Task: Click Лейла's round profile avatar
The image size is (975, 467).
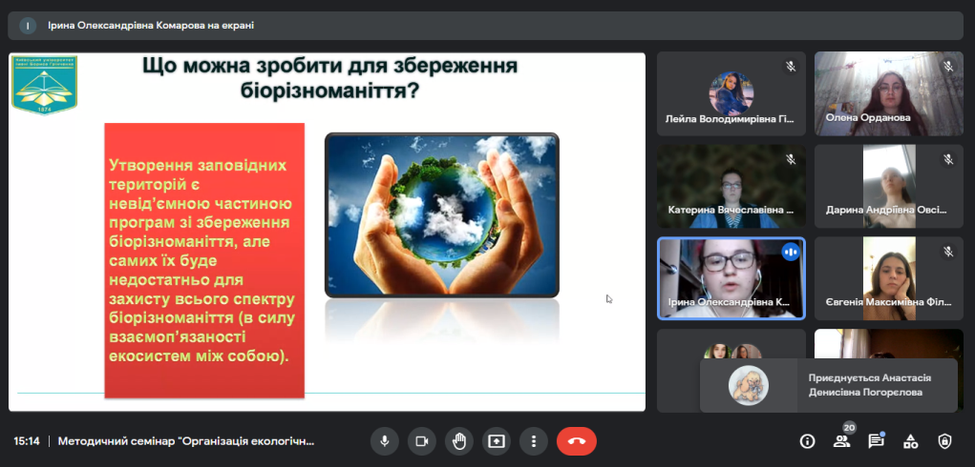Action: 731,93
